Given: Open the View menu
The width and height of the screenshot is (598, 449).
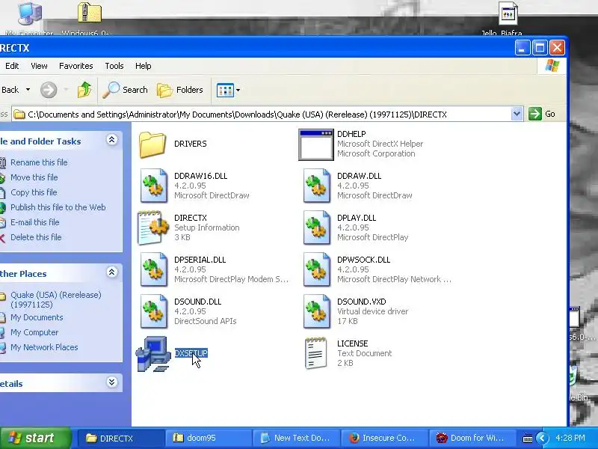Looking at the screenshot, I should (39, 66).
